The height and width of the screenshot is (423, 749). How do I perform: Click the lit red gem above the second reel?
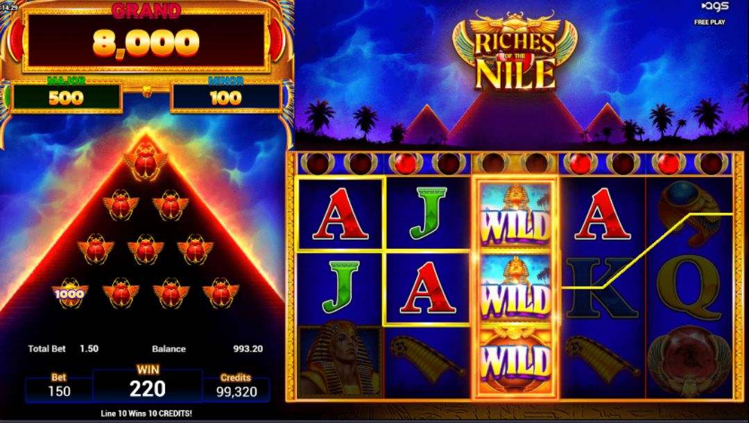point(405,164)
